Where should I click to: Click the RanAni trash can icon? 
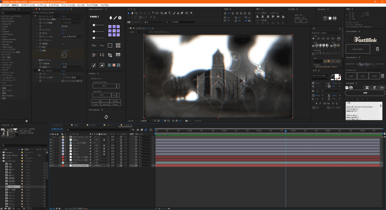[x=382, y=76]
